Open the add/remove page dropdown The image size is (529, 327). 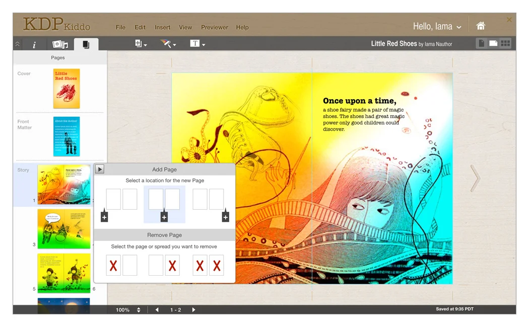point(141,44)
